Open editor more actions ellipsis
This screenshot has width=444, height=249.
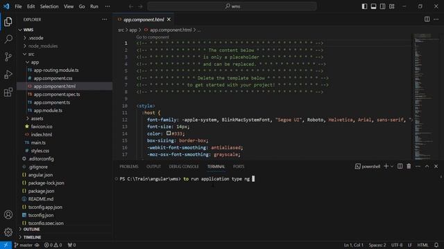pos(436,19)
